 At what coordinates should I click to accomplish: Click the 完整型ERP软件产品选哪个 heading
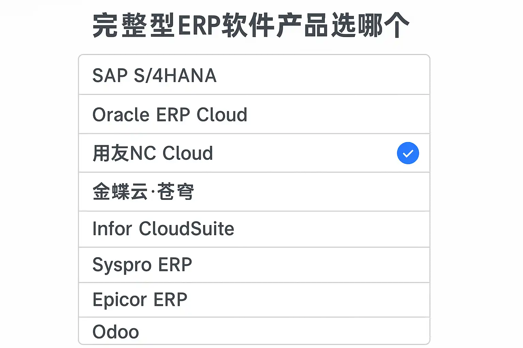pos(251,25)
